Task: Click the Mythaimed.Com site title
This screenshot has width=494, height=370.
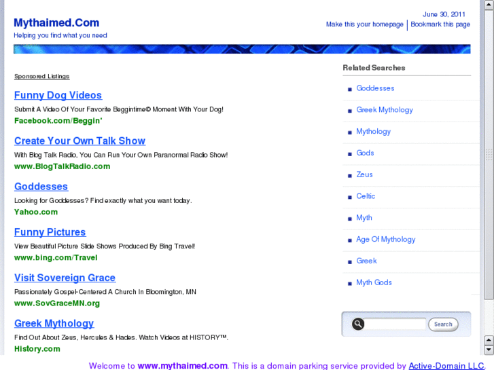Action: 56,22
